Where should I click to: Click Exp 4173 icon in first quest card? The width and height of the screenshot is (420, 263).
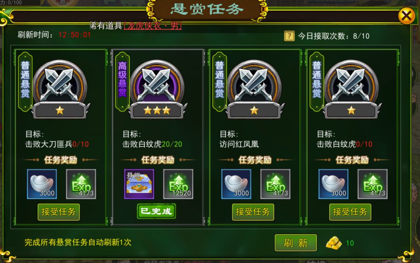tap(81, 184)
